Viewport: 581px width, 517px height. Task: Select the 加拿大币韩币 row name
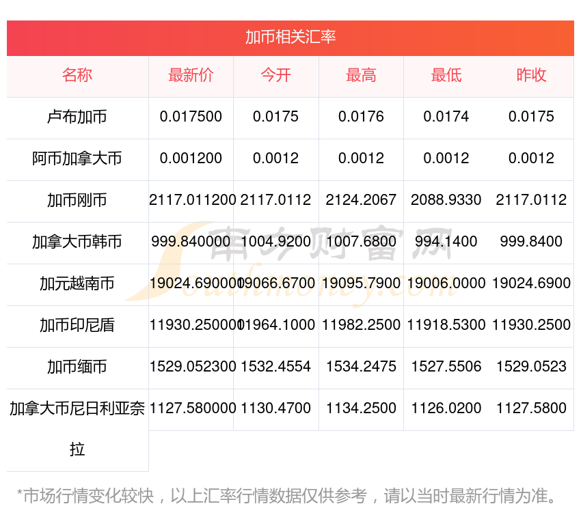click(77, 242)
